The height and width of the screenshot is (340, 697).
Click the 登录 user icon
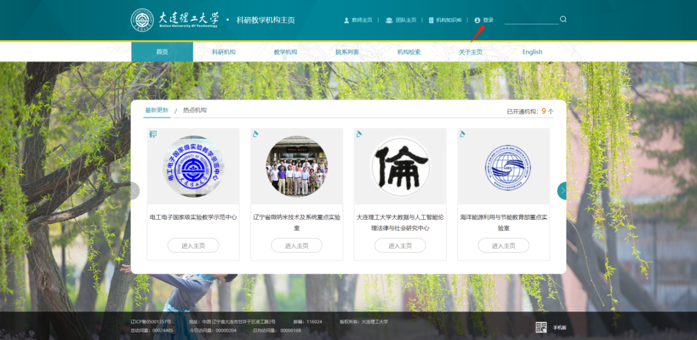tap(477, 20)
